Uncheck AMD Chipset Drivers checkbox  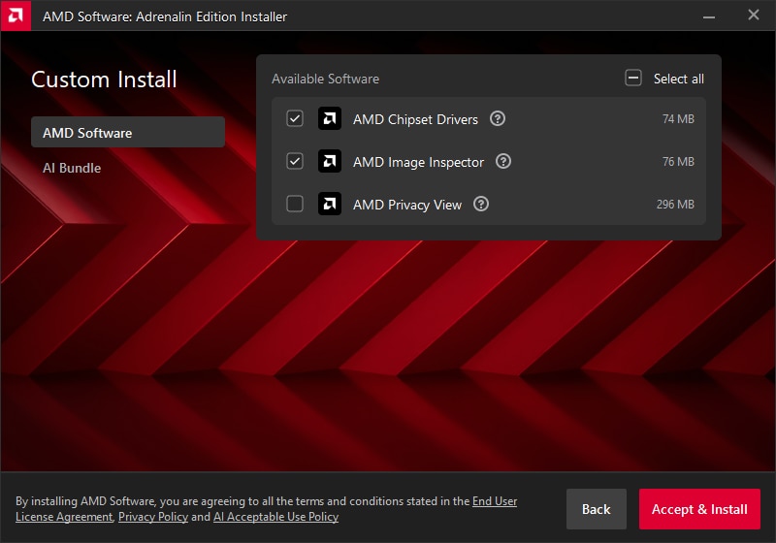tap(295, 119)
